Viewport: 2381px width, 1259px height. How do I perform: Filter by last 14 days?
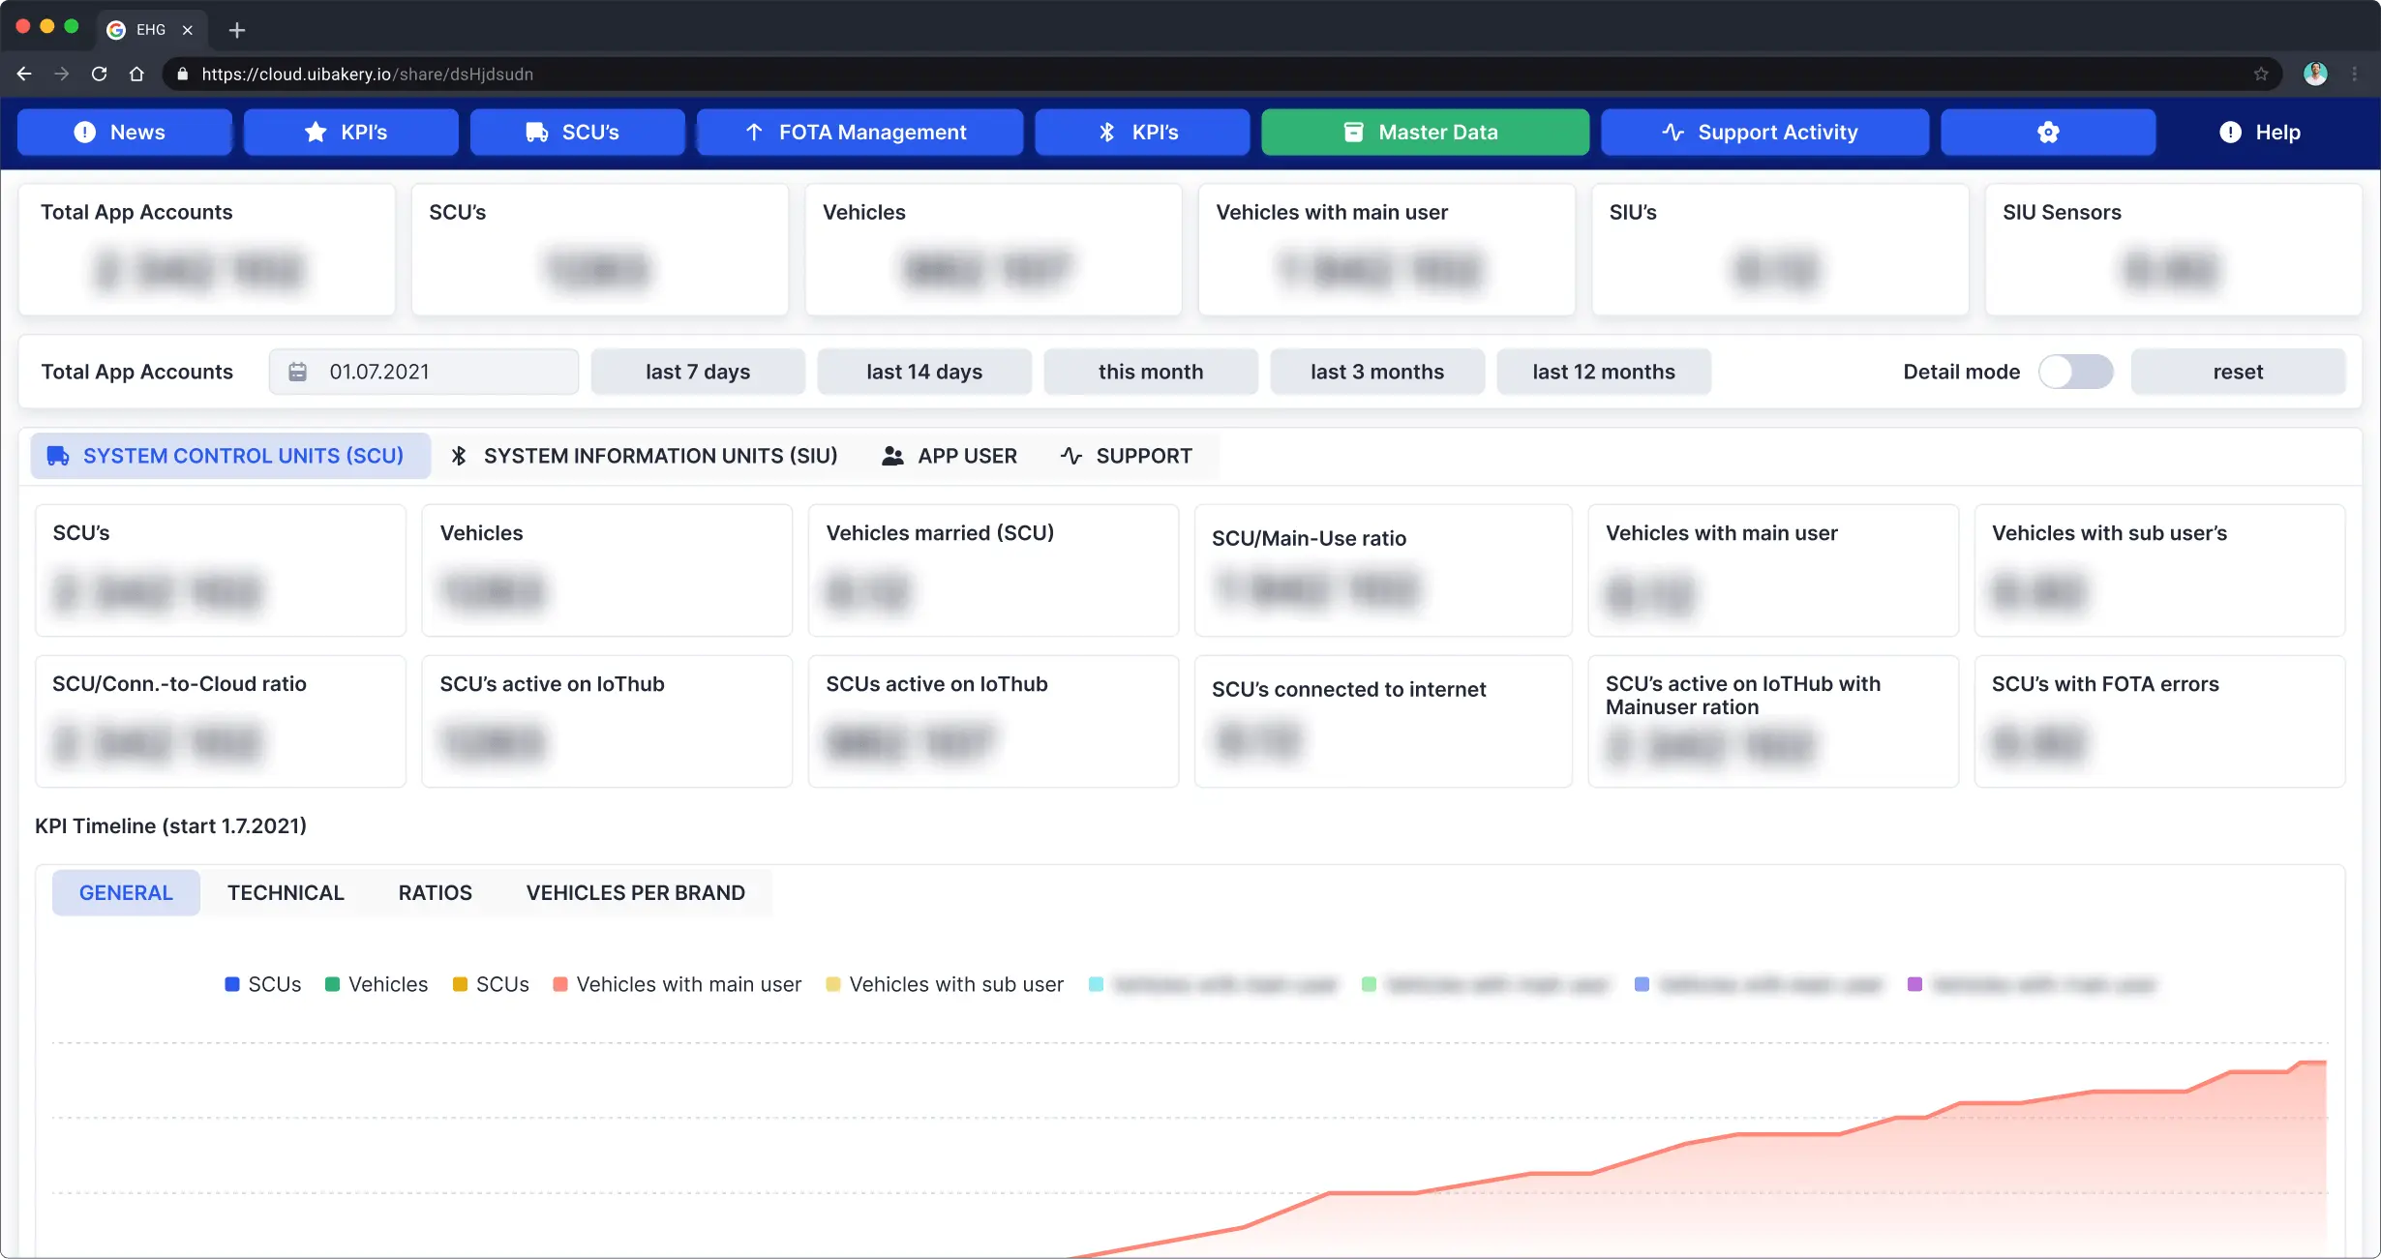(x=924, y=372)
